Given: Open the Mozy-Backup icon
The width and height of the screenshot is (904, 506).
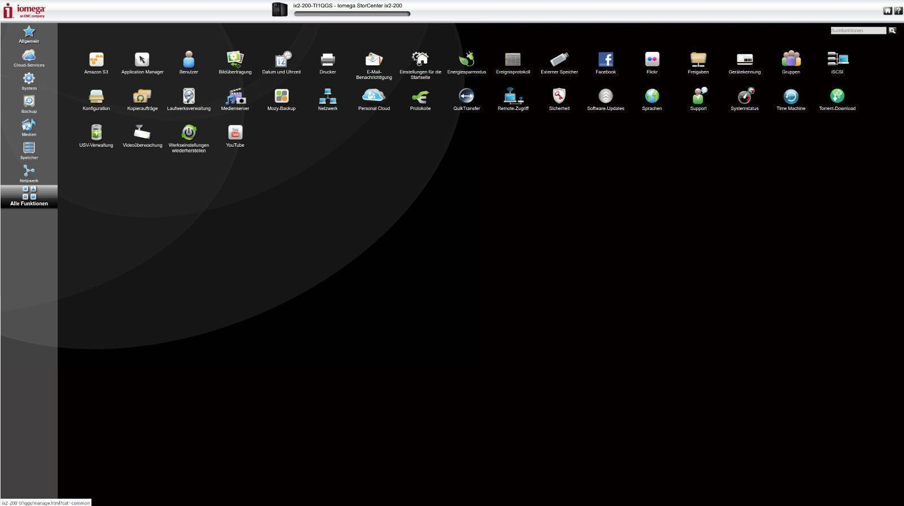Looking at the screenshot, I should click(281, 96).
